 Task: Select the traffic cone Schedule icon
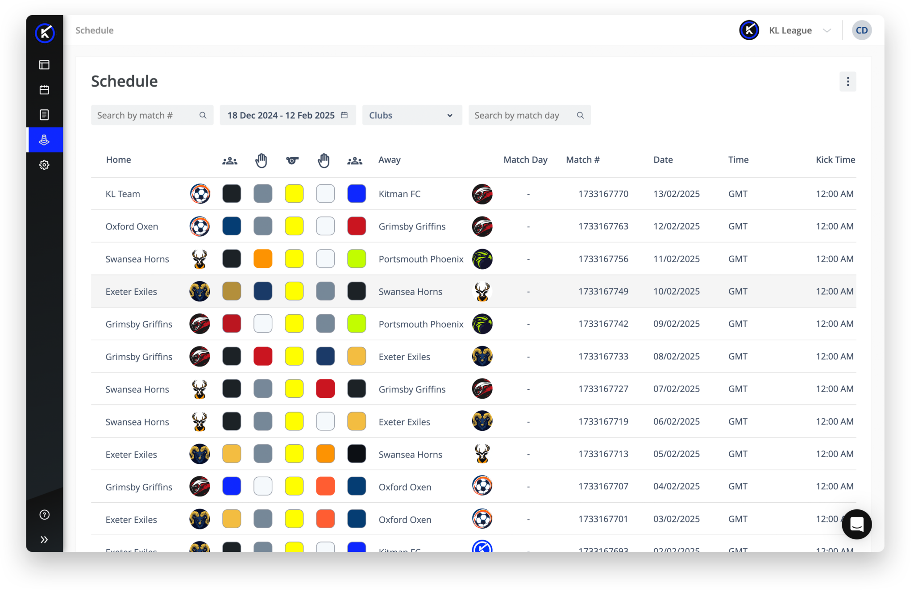point(45,140)
